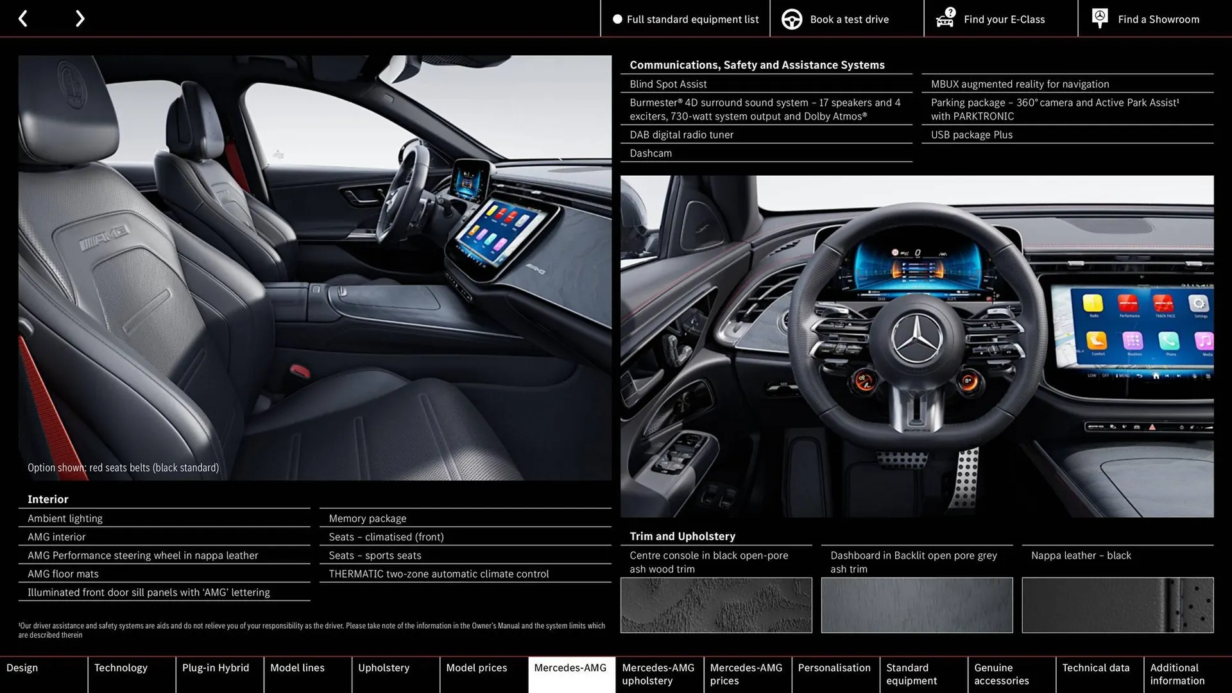Image resolution: width=1232 pixels, height=693 pixels.
Task: Click the grey ash dashboard trim sample
Action: 916,604
